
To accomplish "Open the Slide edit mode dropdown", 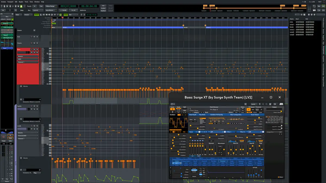I will click(x=18, y=15).
